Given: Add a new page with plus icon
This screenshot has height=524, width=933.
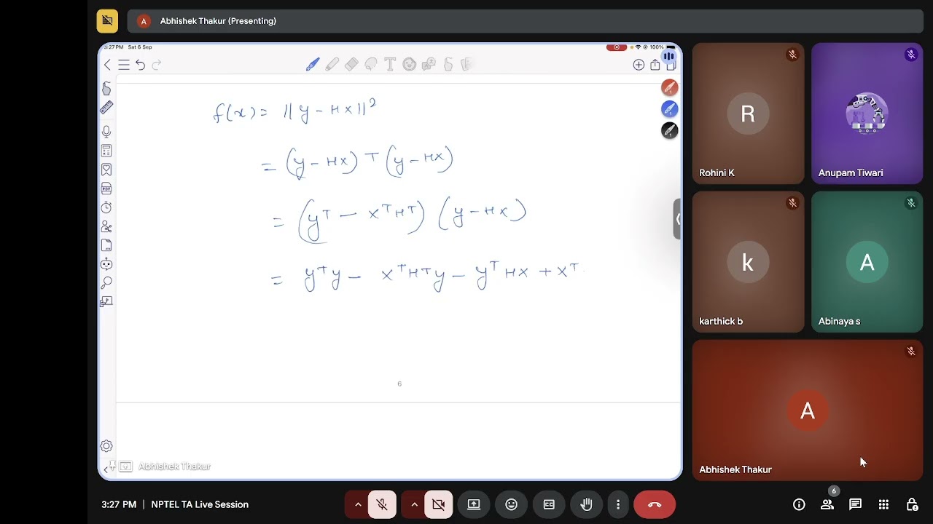Looking at the screenshot, I should click(639, 65).
